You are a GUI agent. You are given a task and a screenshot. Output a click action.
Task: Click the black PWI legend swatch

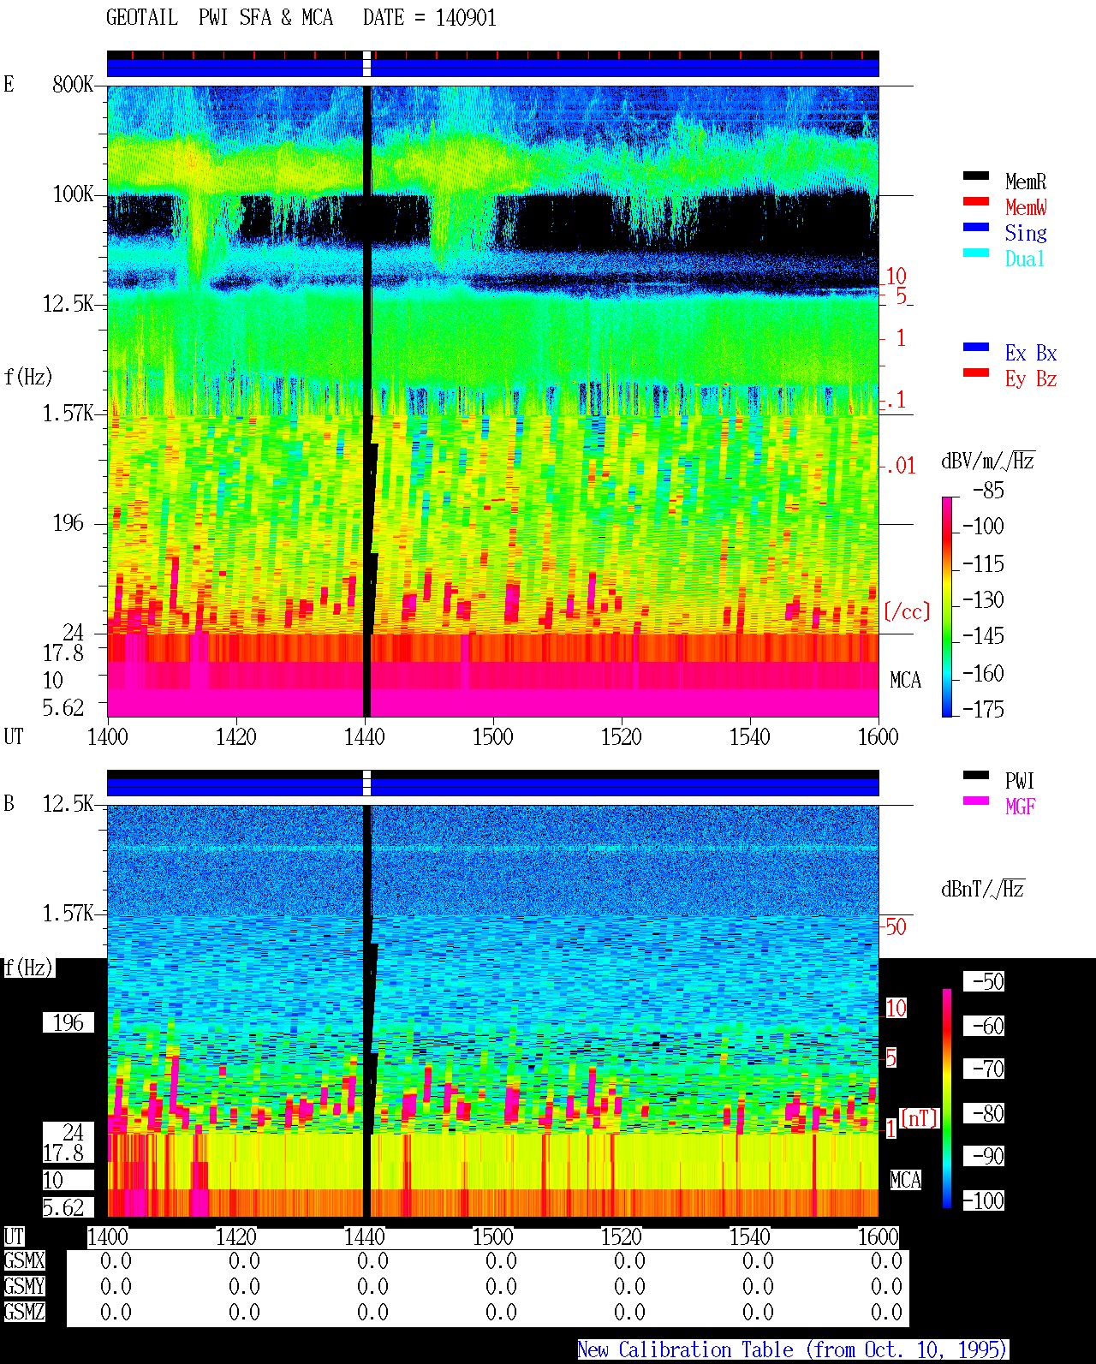click(x=976, y=776)
